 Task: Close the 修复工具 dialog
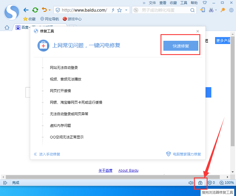pos(198,31)
